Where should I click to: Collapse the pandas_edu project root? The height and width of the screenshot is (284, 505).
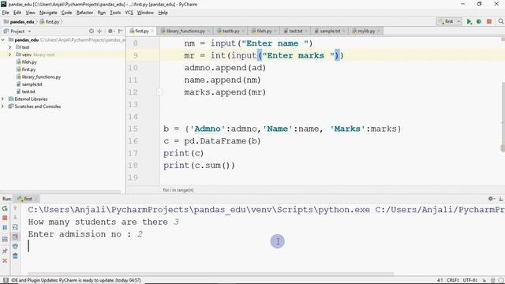click(3, 40)
